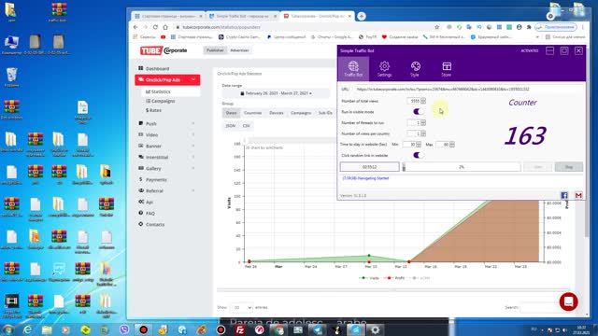
Task: Open the Show entries count dropdown
Action: [x=241, y=307]
